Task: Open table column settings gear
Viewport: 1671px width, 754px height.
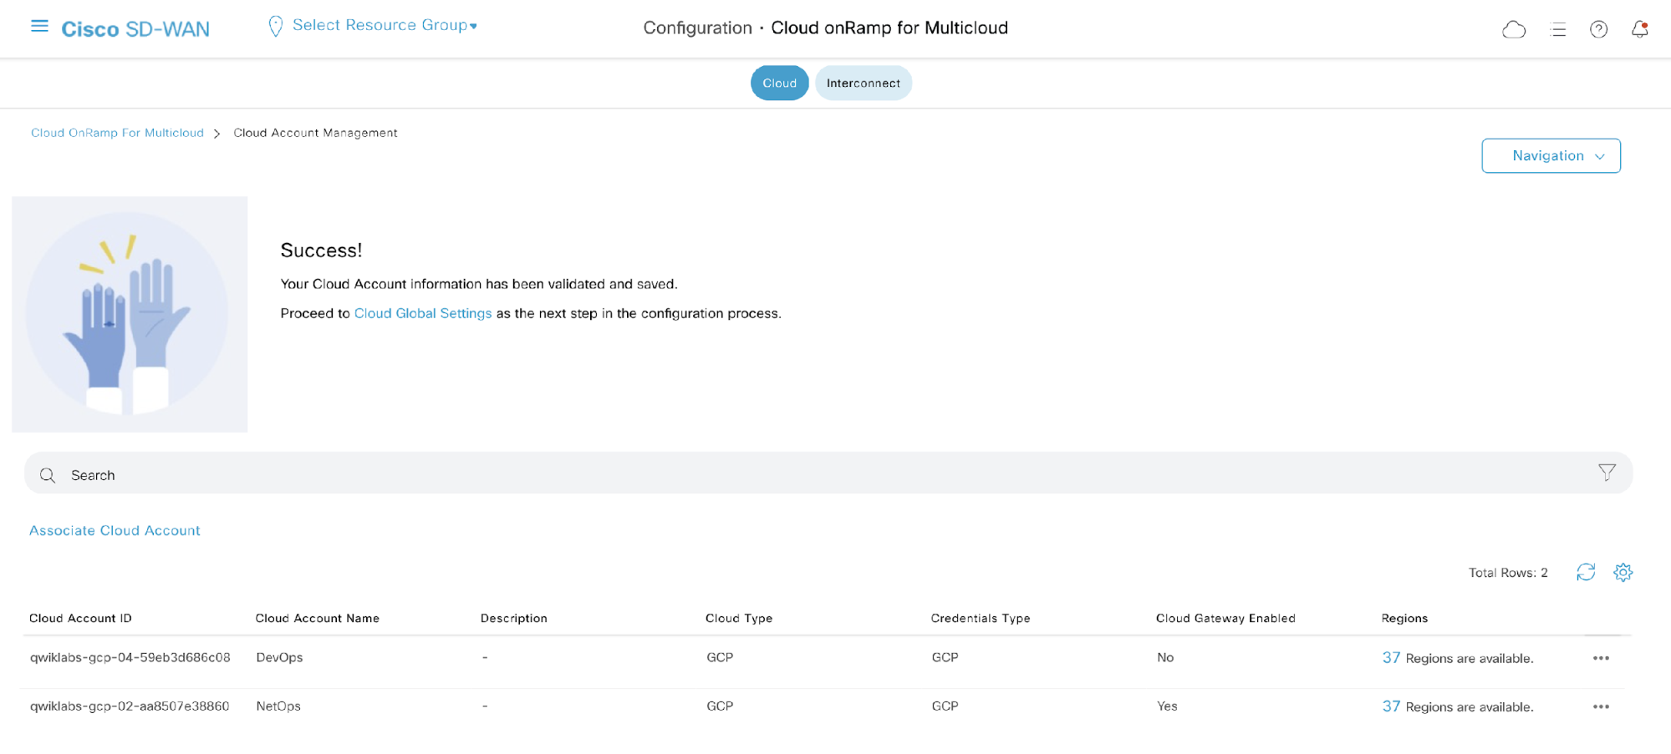Action: (x=1623, y=572)
